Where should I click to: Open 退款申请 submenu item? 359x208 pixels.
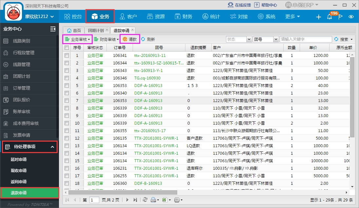[x=29, y=193]
